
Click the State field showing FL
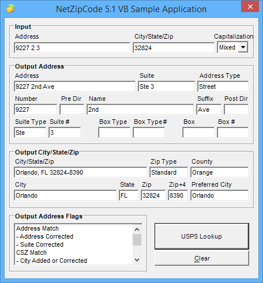coord(129,195)
